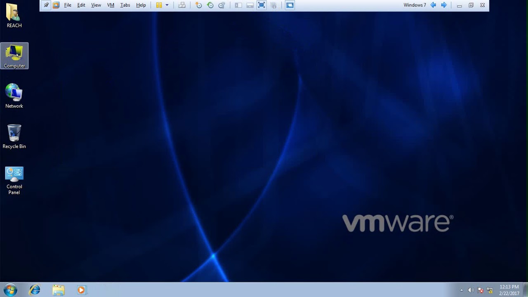Select the REACH folder on the desktop
Image resolution: width=528 pixels, height=297 pixels.
[x=14, y=16]
